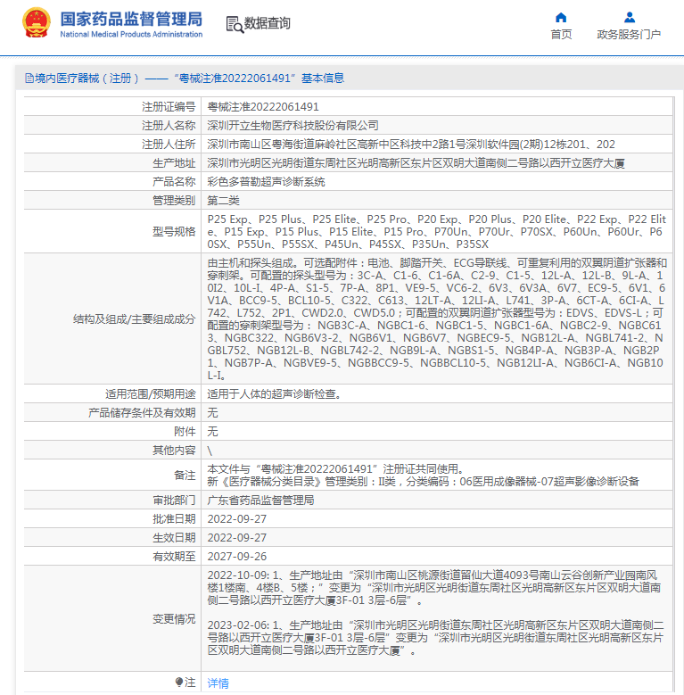The width and height of the screenshot is (684, 695).
Task: Click the page header 基本信息 title bar
Action: tap(349, 79)
